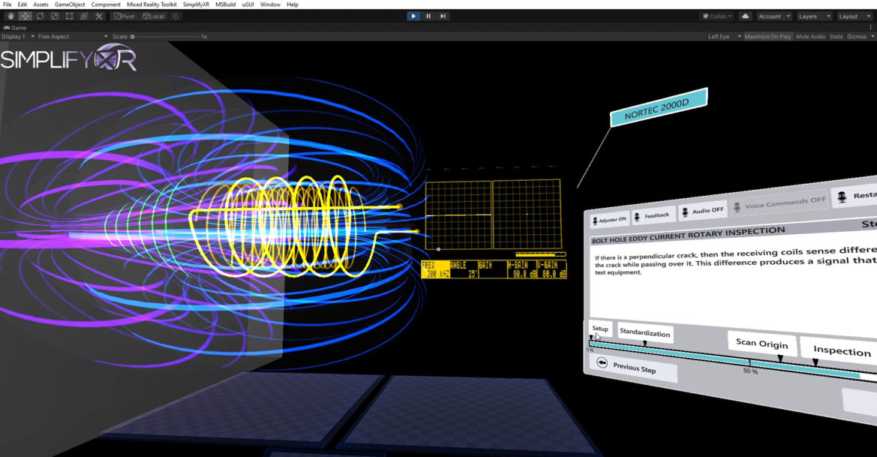Select the Rect Transform tool
This screenshot has height=457, width=877.
[x=69, y=17]
